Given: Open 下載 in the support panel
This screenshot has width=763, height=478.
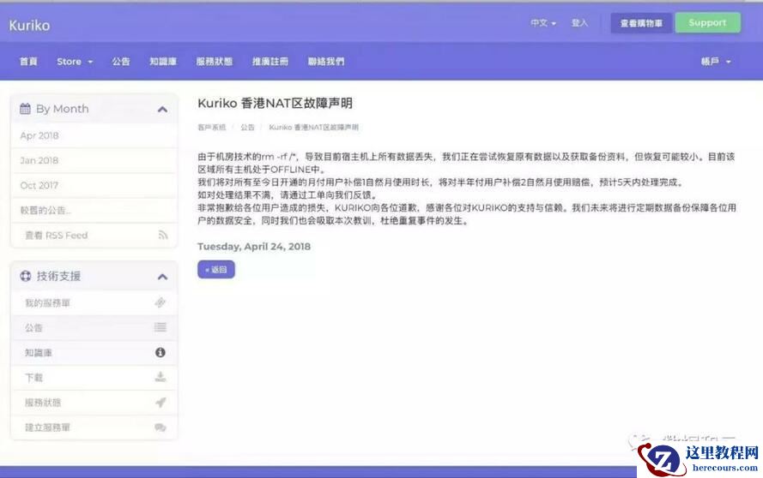Looking at the screenshot, I should (94, 378).
